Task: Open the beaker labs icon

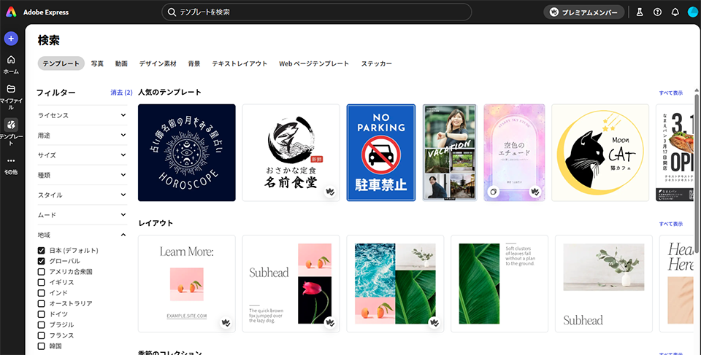Action: pyautogui.click(x=640, y=12)
